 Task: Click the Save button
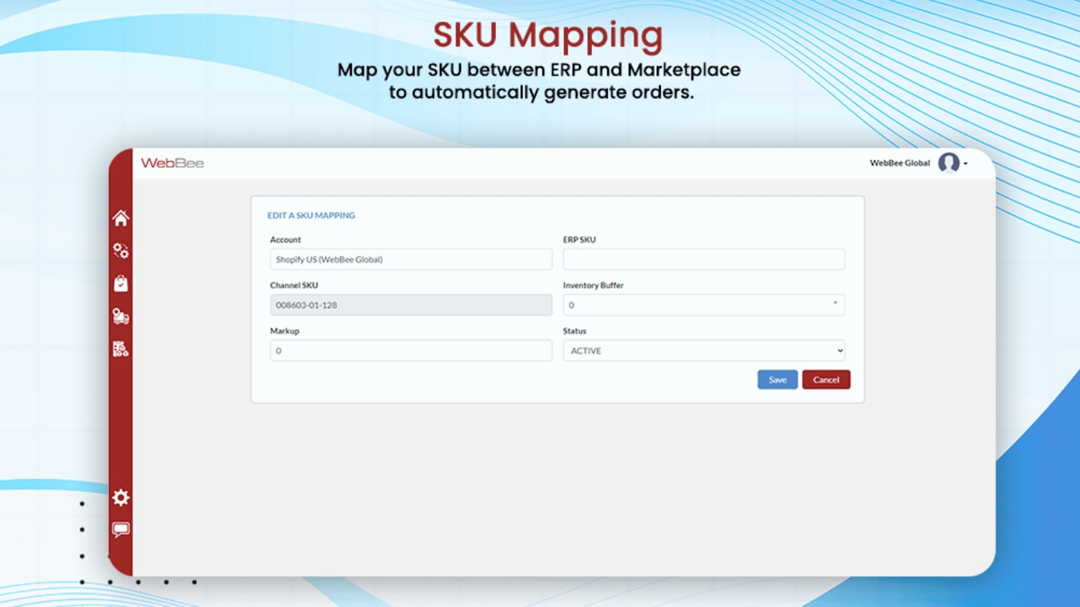pyautogui.click(x=778, y=380)
